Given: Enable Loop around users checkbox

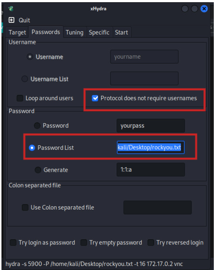Looking at the screenshot, I should (20, 98).
